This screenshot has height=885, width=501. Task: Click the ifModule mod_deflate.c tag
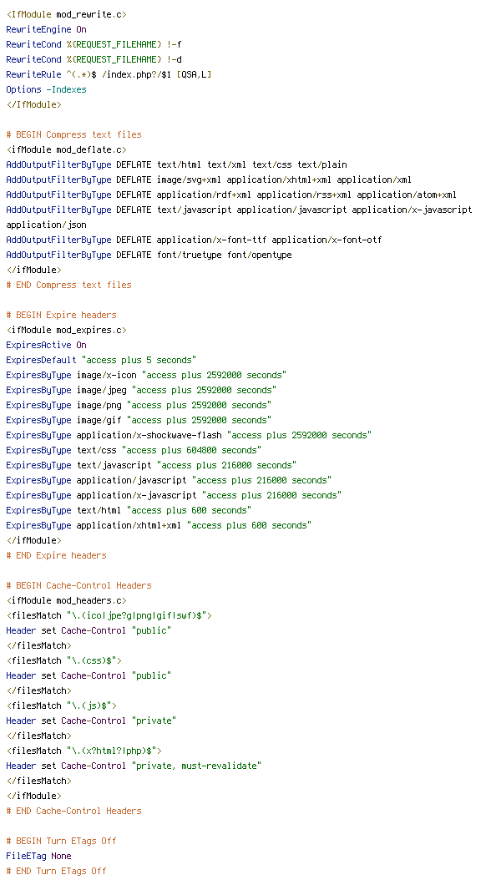click(67, 149)
